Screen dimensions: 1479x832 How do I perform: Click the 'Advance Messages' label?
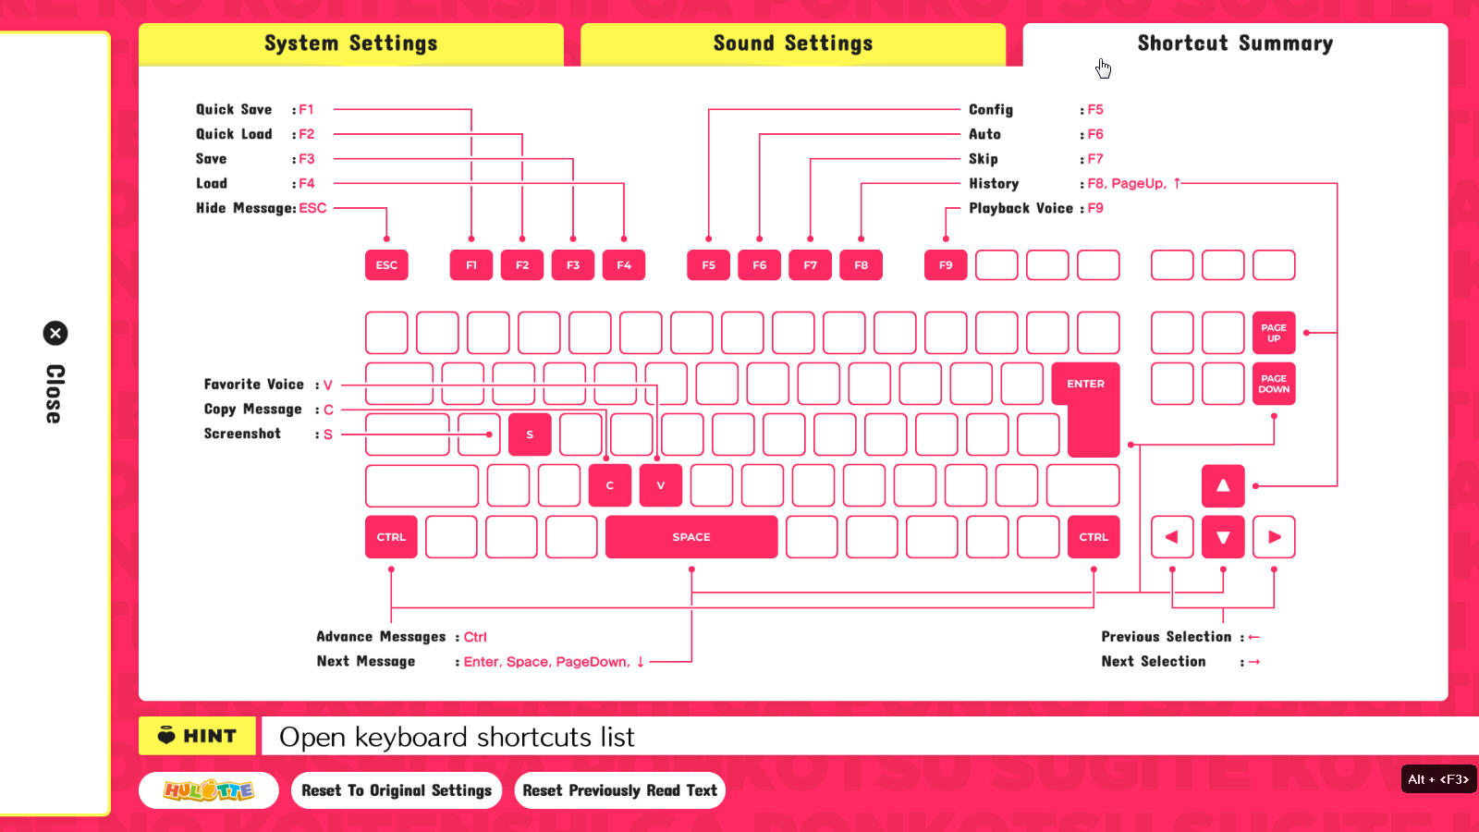point(381,637)
